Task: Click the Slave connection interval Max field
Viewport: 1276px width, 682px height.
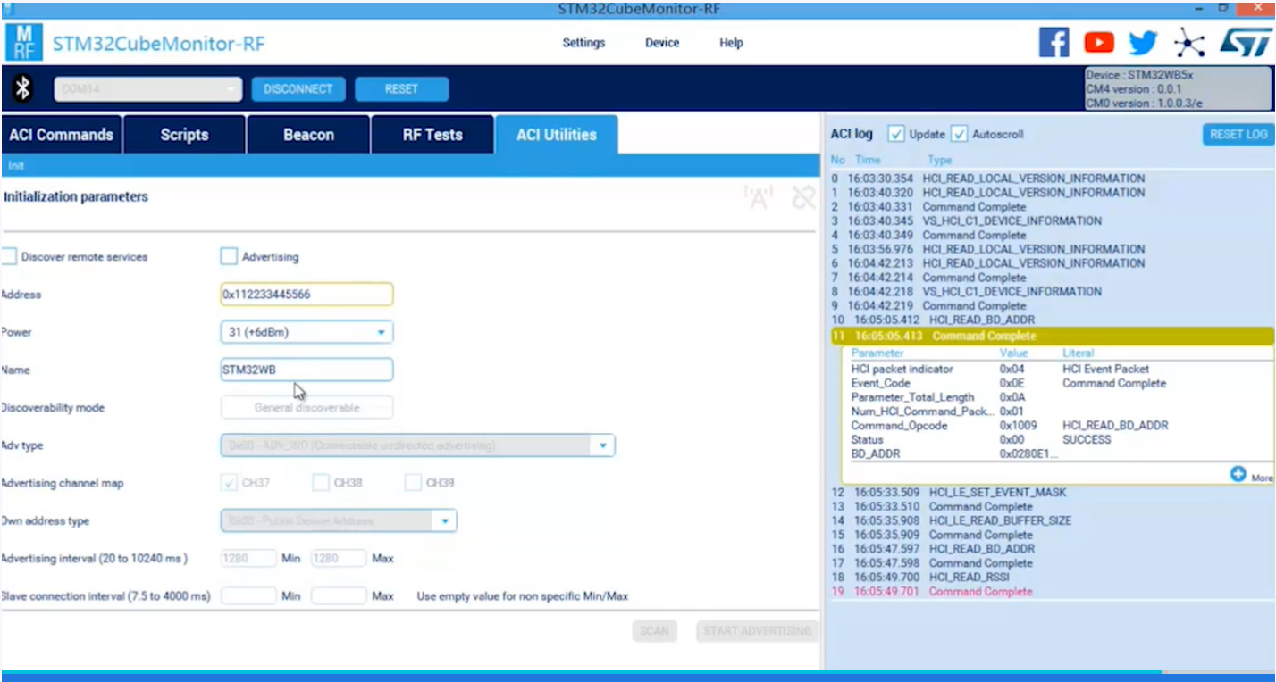Action: coord(339,595)
